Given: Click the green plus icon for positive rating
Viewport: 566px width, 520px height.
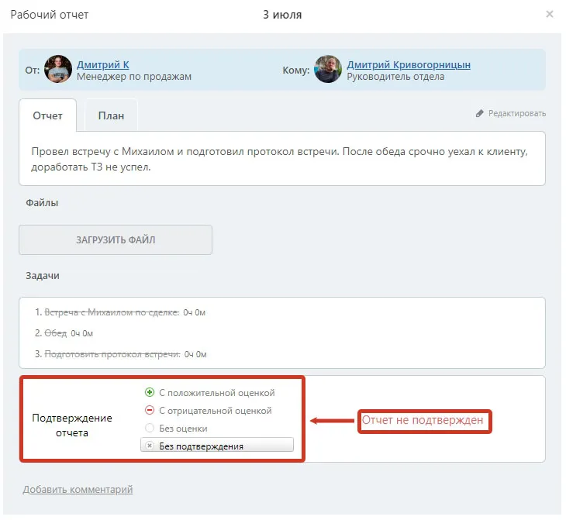Looking at the screenshot, I should tap(150, 392).
